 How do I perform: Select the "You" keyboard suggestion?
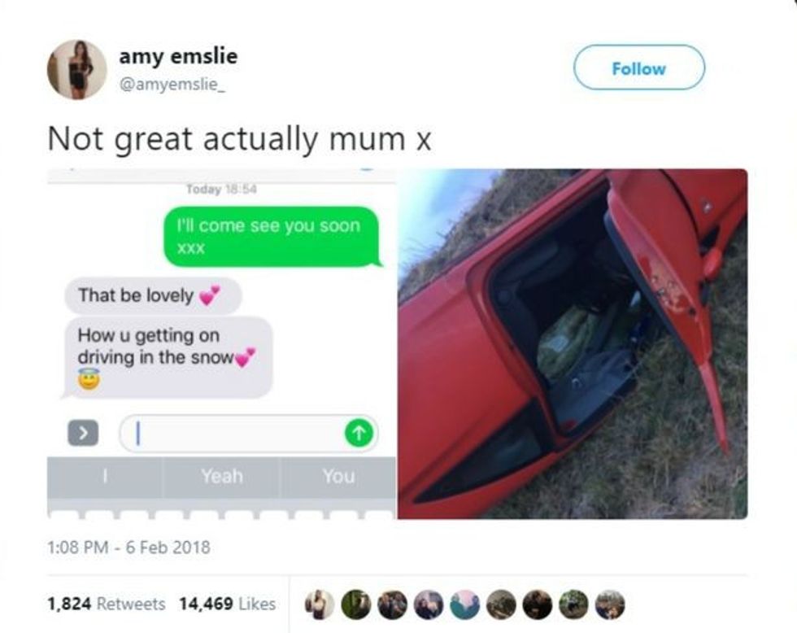pos(338,477)
